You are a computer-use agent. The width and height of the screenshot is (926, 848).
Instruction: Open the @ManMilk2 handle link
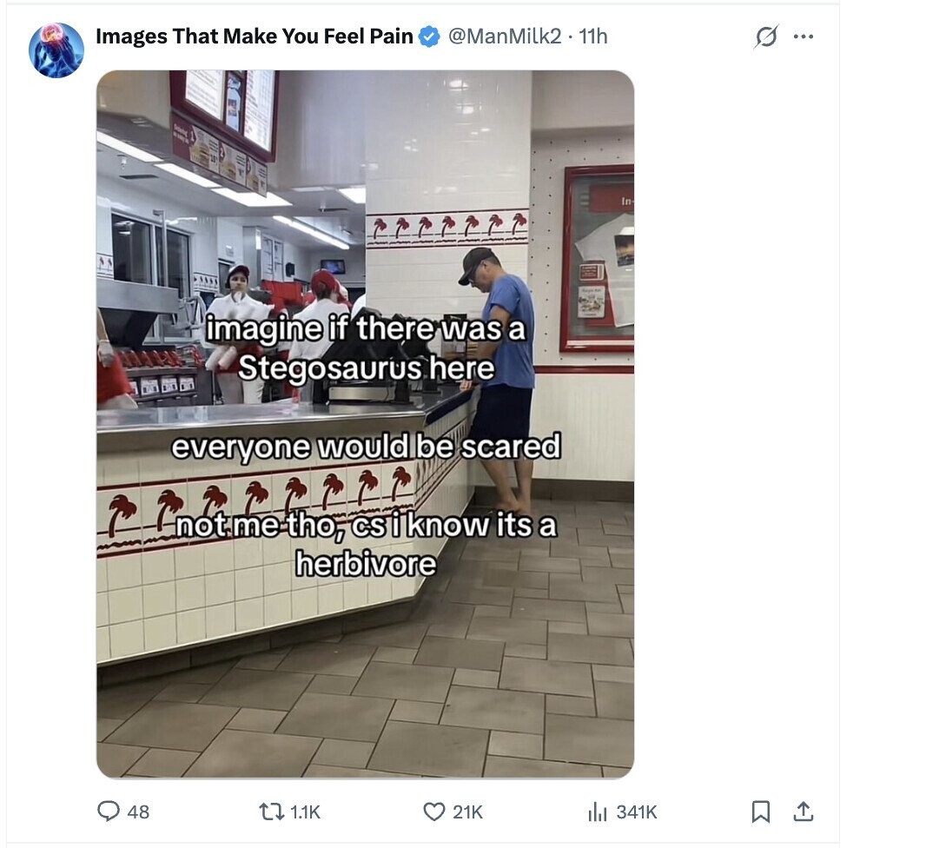tap(504, 36)
